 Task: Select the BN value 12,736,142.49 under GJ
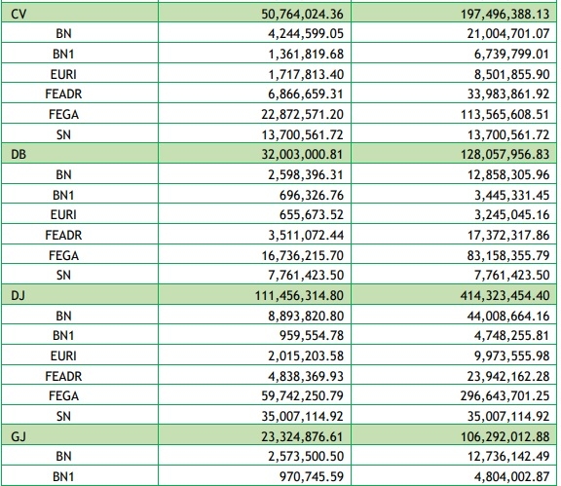tap(508, 456)
